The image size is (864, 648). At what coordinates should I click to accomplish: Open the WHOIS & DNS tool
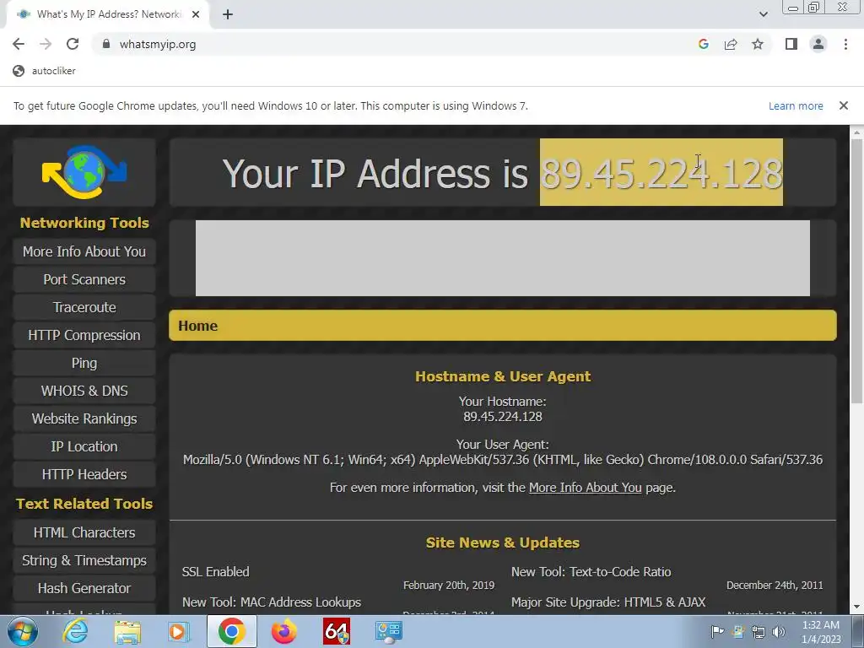point(84,391)
